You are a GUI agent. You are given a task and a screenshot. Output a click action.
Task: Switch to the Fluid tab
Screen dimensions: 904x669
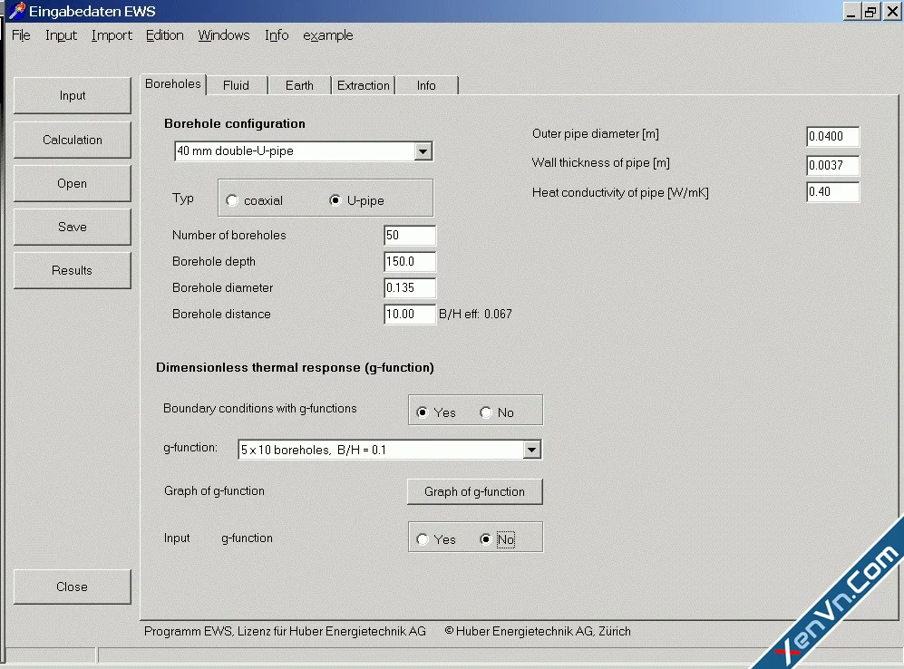click(237, 85)
